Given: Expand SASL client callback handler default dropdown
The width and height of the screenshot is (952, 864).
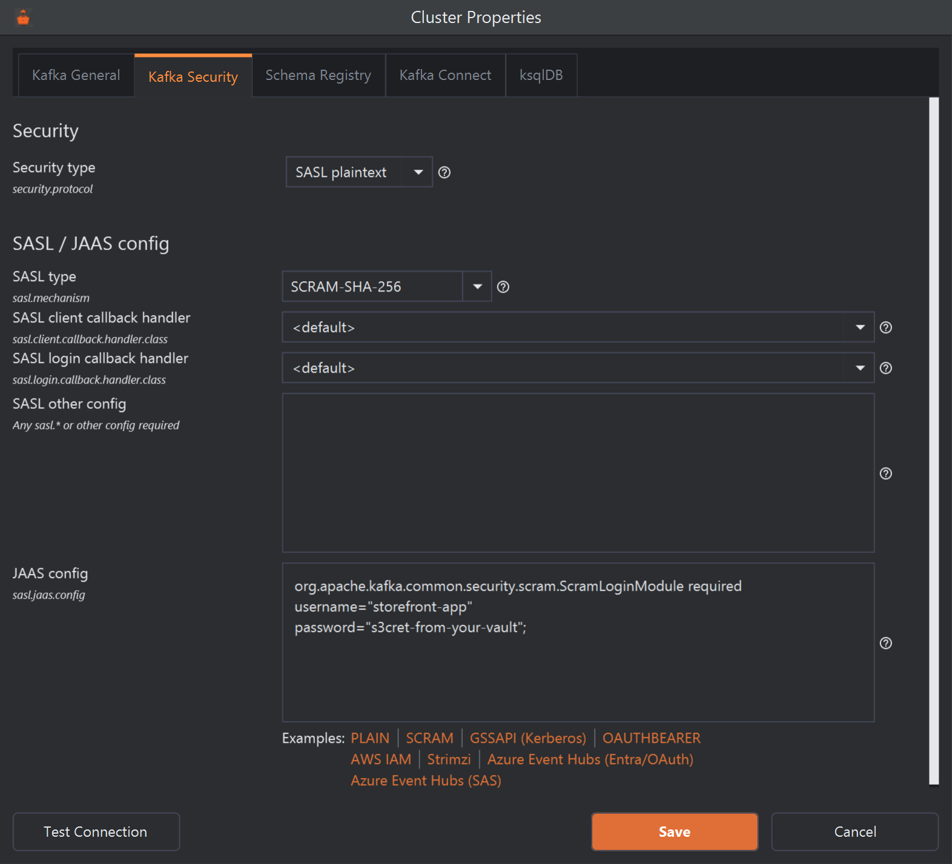Looking at the screenshot, I should point(578,327).
